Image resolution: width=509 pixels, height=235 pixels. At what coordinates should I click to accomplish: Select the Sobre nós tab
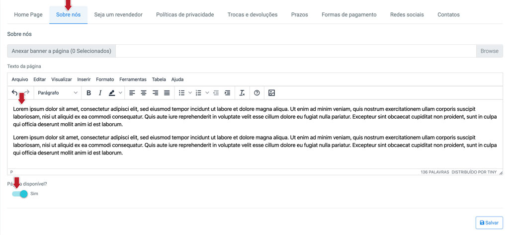point(68,14)
